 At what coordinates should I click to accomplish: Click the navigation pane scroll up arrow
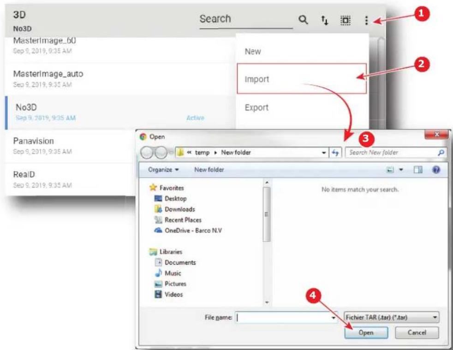(267, 183)
